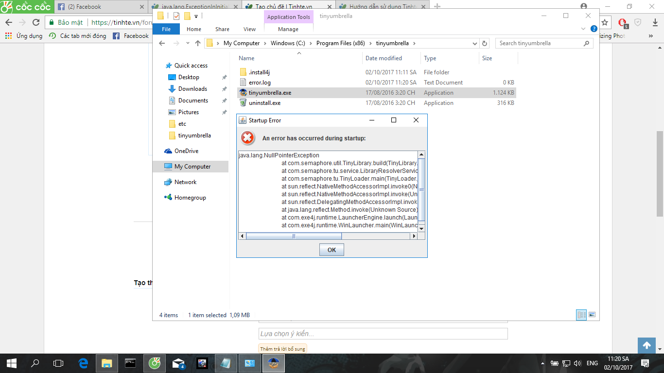Go up one folder level in Explorer
Viewport: 664px width, 373px height.
(197, 43)
